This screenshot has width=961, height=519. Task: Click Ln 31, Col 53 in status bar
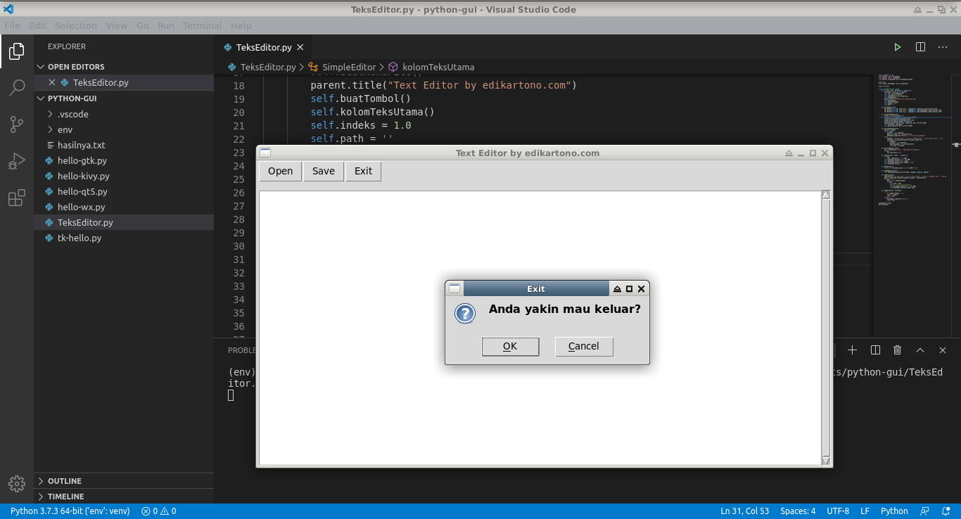coord(744,511)
